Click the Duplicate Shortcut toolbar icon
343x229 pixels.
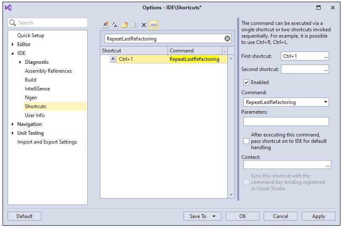(115, 25)
